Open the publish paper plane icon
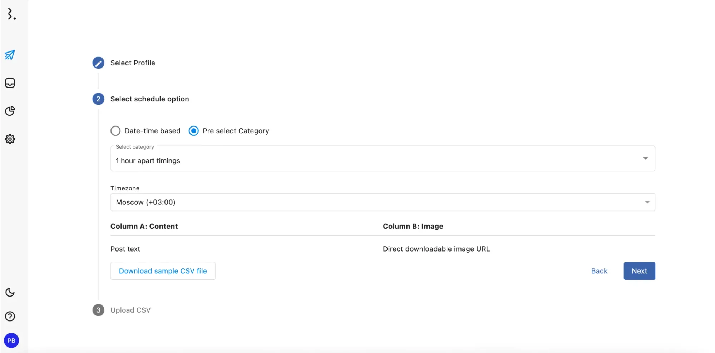The width and height of the screenshot is (715, 353). [10, 55]
